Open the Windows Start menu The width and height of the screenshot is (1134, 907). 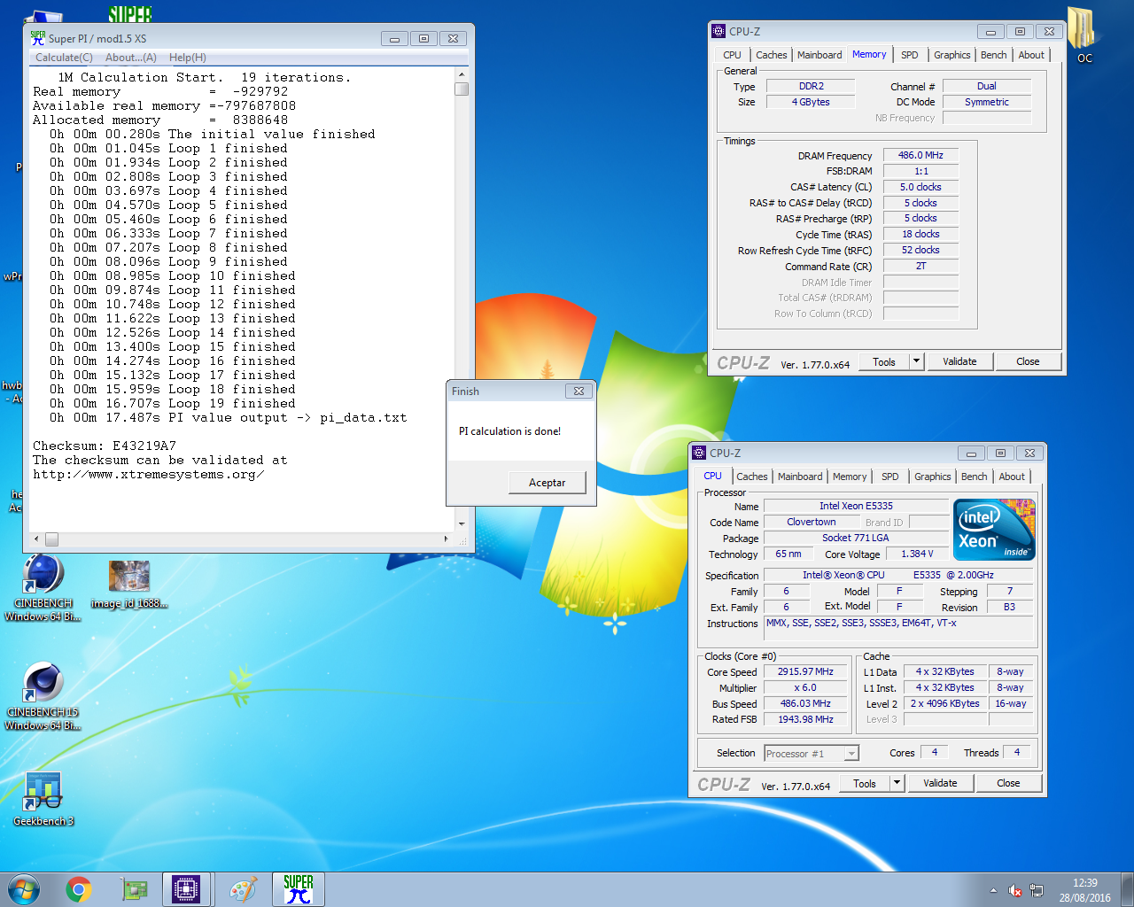click(x=24, y=888)
